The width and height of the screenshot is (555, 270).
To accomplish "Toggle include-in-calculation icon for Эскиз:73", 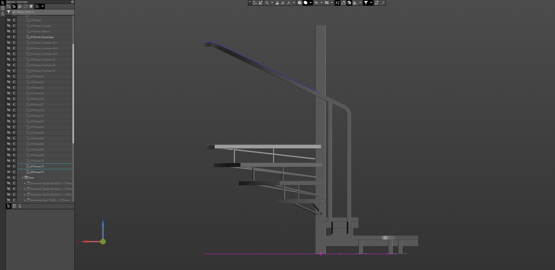I will pyautogui.click(x=14, y=166).
